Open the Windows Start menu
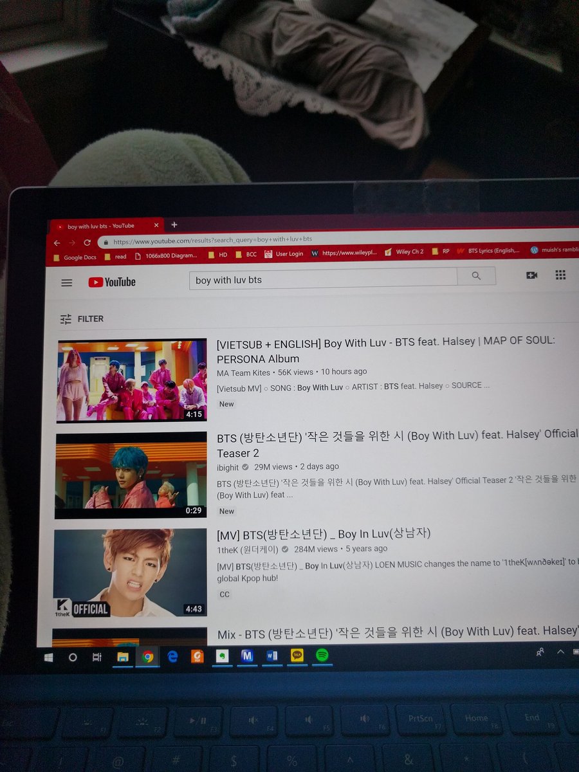The height and width of the screenshot is (772, 579). coord(48,657)
